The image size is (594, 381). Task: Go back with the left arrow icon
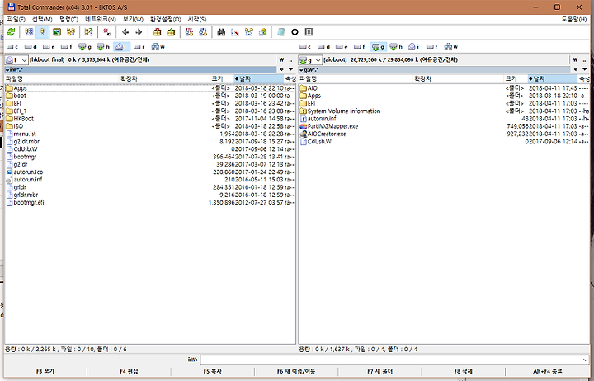click(x=125, y=32)
